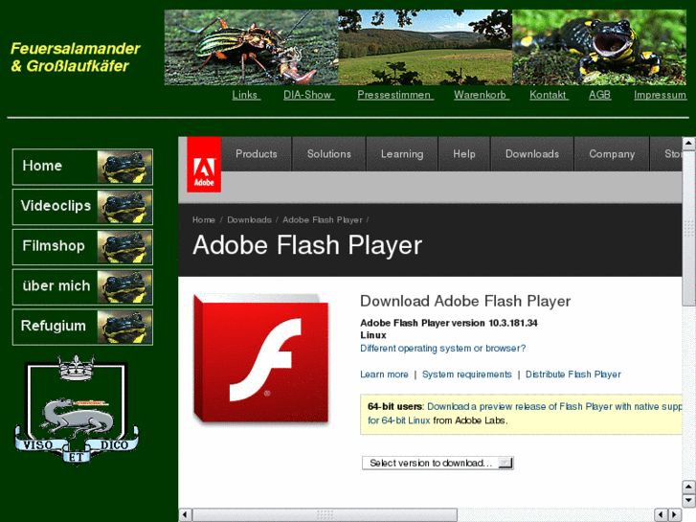Open the Home sidebar button
This screenshot has width=696, height=522.
(82, 167)
